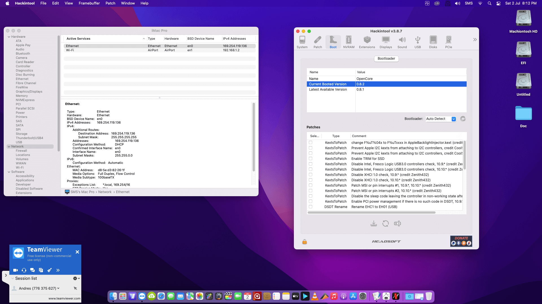
Task: Collapse TeamViewer side panel arrow
Action: (6, 275)
